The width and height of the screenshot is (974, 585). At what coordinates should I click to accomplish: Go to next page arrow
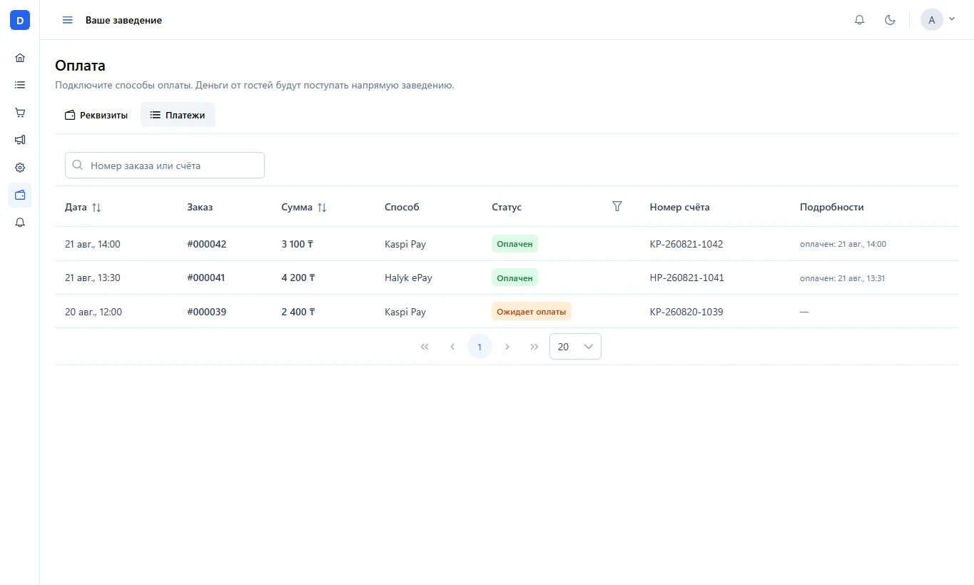507,347
